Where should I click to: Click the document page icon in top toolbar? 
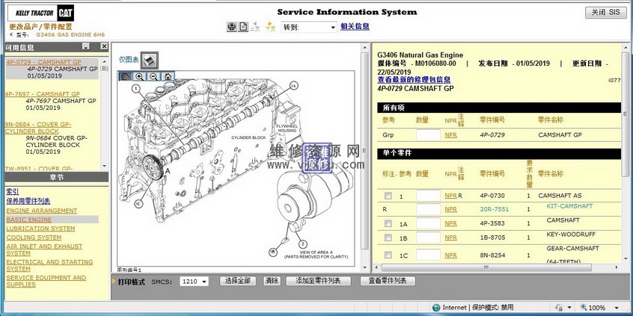tap(243, 27)
